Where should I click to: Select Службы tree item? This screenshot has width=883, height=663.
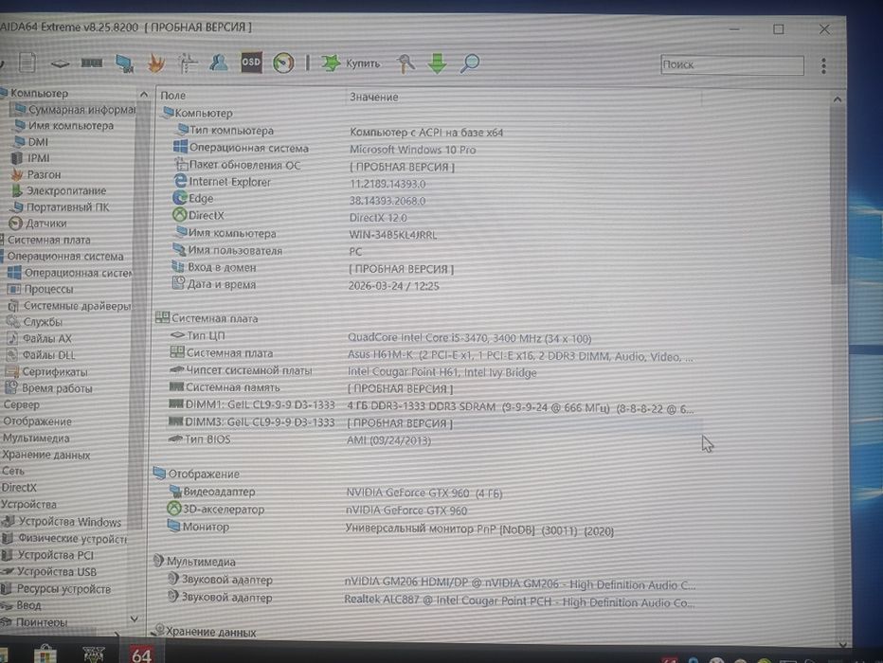(35, 322)
